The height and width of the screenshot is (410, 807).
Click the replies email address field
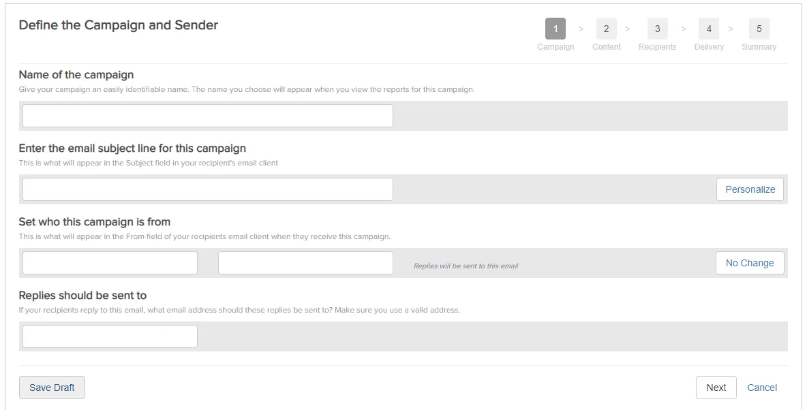[109, 336]
